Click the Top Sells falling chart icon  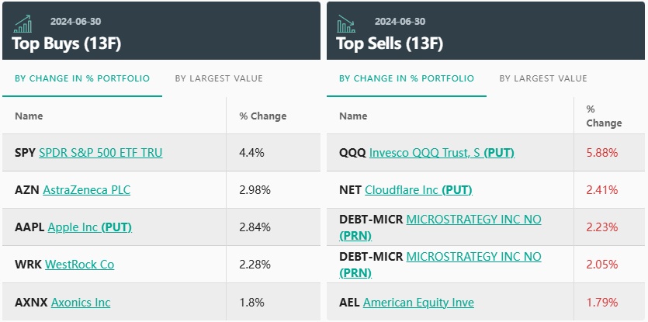(346, 25)
